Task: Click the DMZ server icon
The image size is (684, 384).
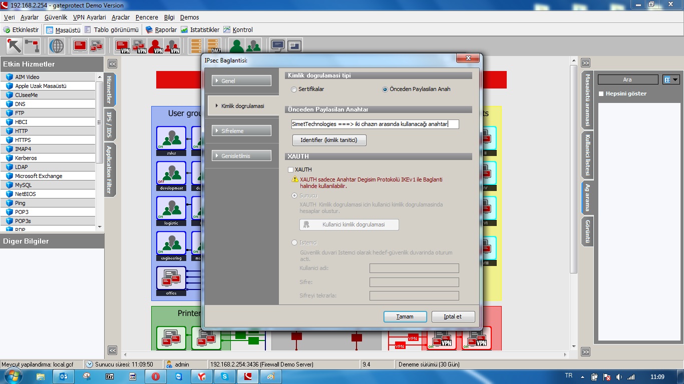Action: point(213,46)
